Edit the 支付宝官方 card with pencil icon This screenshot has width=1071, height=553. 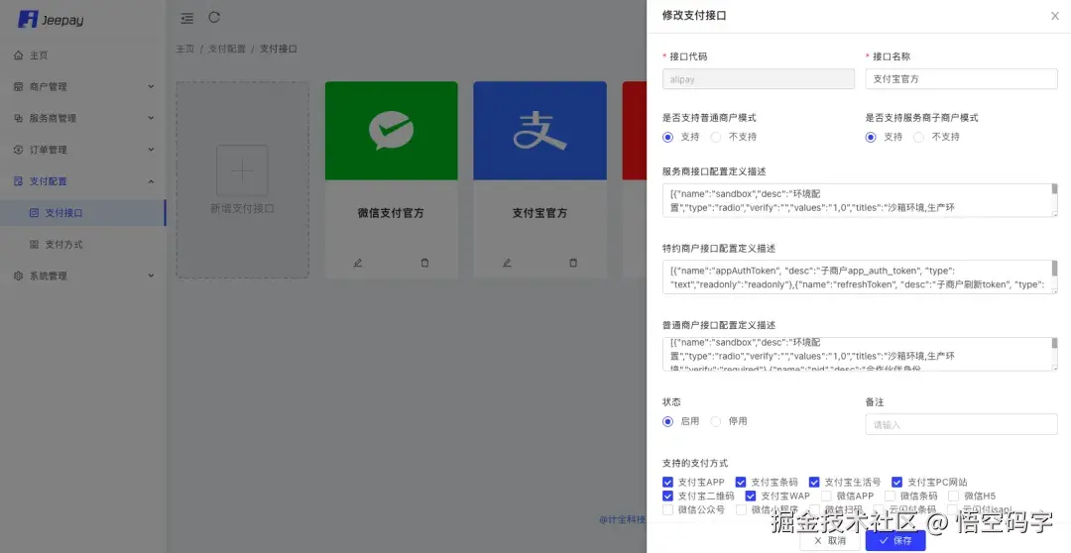click(x=507, y=263)
